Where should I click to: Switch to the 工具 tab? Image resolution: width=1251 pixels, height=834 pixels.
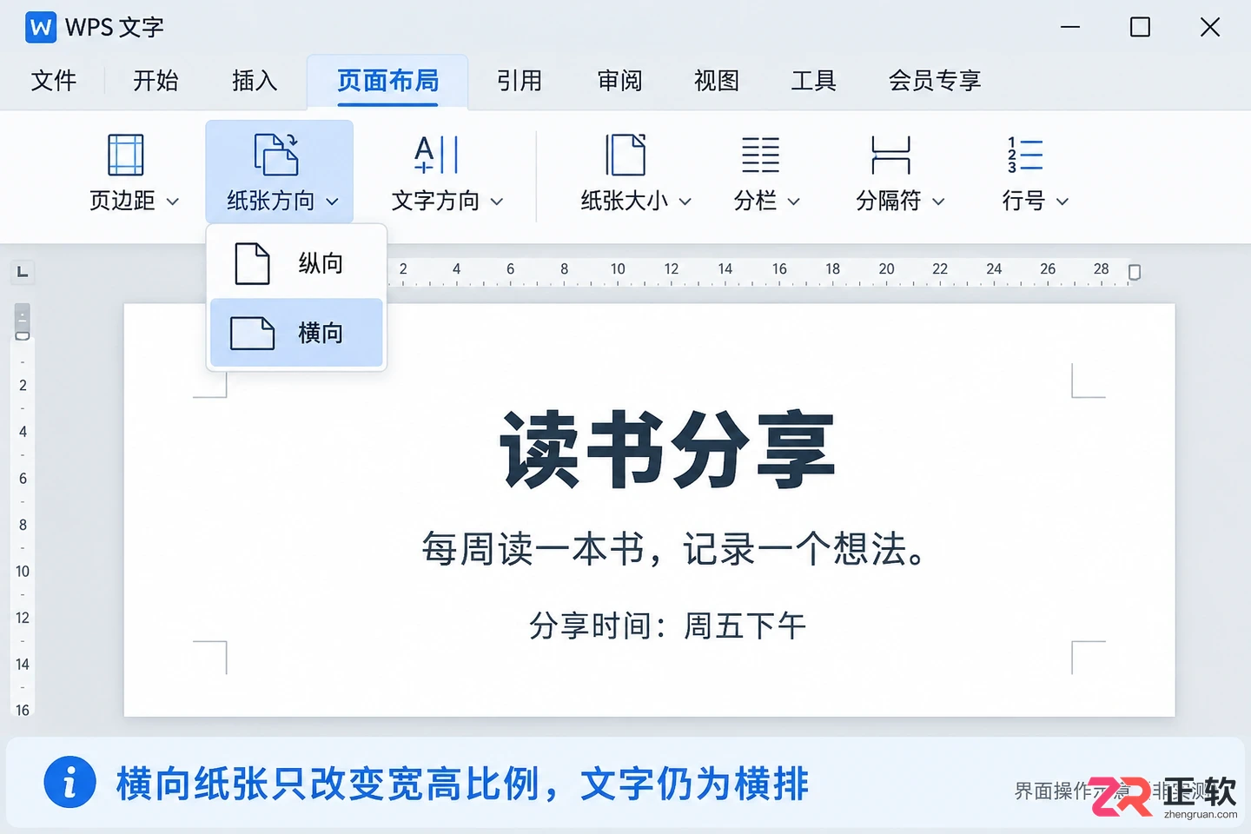click(x=814, y=81)
